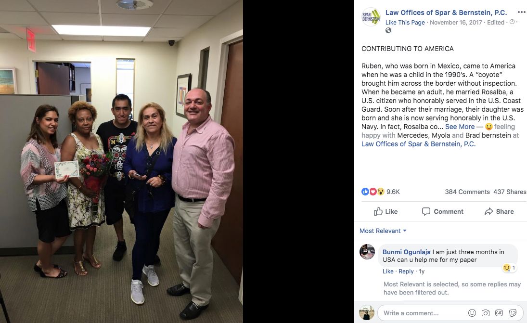Expand Most Relevant comment sorting dropdown
527x323 pixels.
pos(383,231)
